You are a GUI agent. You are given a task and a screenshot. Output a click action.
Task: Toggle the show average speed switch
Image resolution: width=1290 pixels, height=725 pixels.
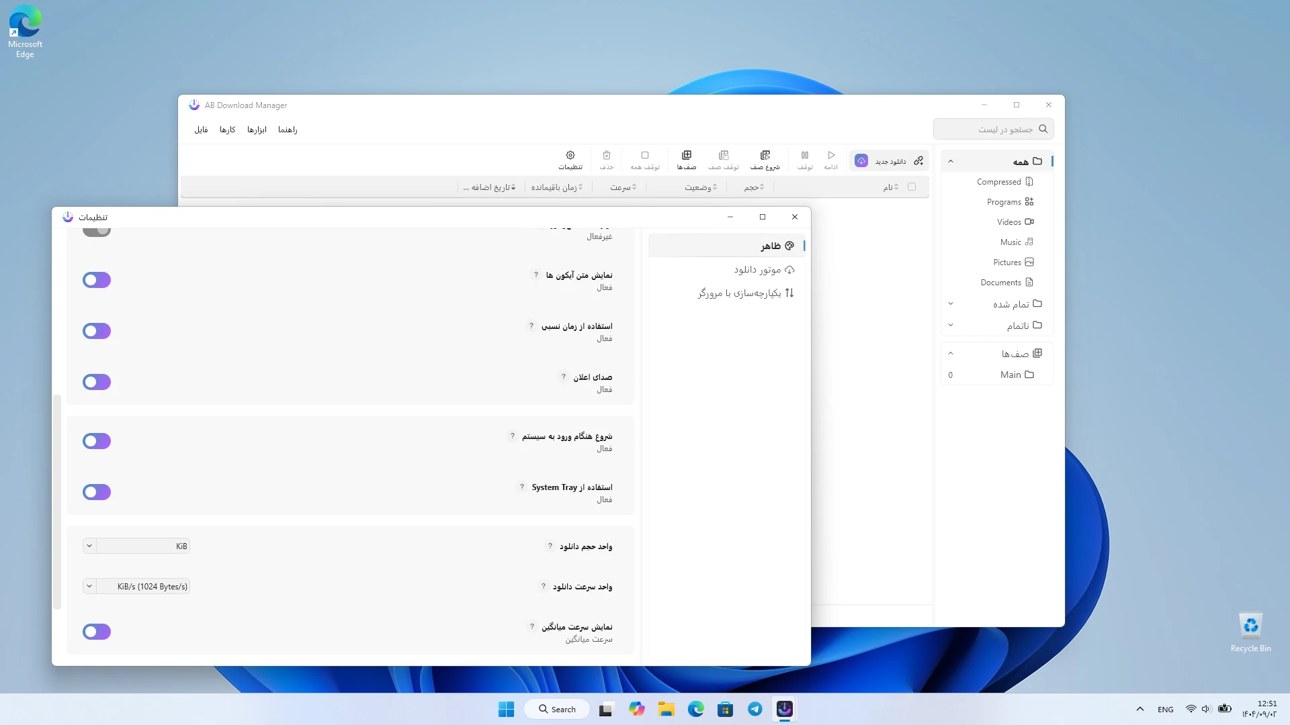pos(97,632)
